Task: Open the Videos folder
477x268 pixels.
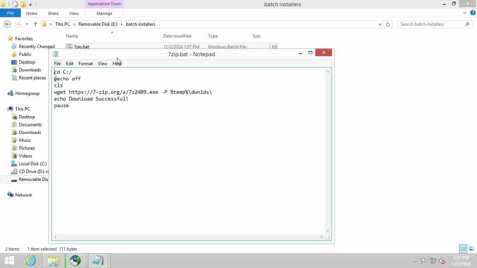Action: (x=25, y=156)
